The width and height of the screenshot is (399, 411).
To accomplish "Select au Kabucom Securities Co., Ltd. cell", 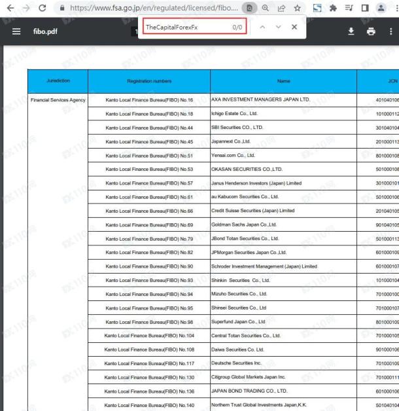I will (x=283, y=197).
